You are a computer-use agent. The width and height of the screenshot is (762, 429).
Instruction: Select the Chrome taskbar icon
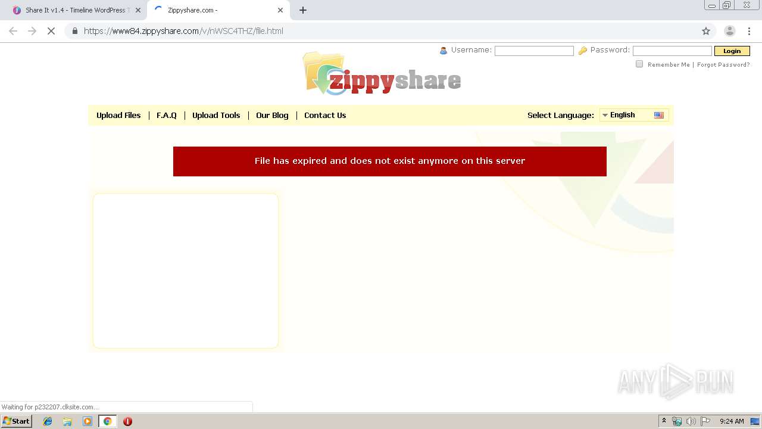[107, 421]
